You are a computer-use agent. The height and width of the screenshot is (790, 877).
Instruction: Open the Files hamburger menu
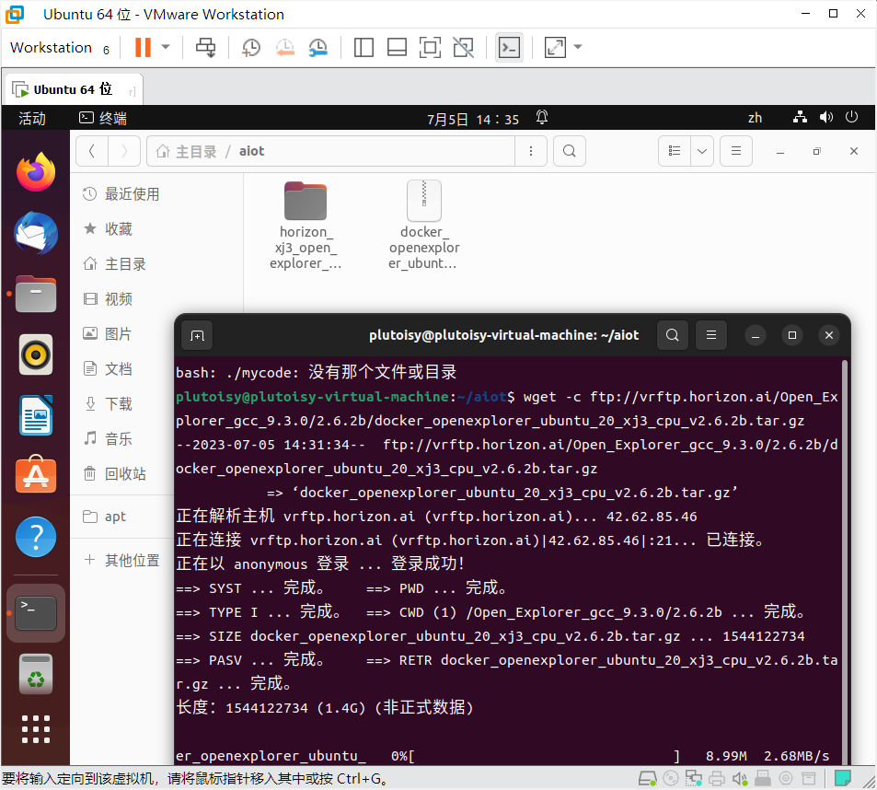coord(736,151)
